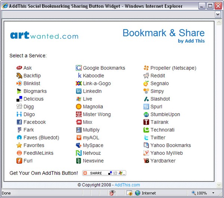Viewport: 224px width, 198px height.
Task: Click the FeedMeLinks icon
Action: 19,153
